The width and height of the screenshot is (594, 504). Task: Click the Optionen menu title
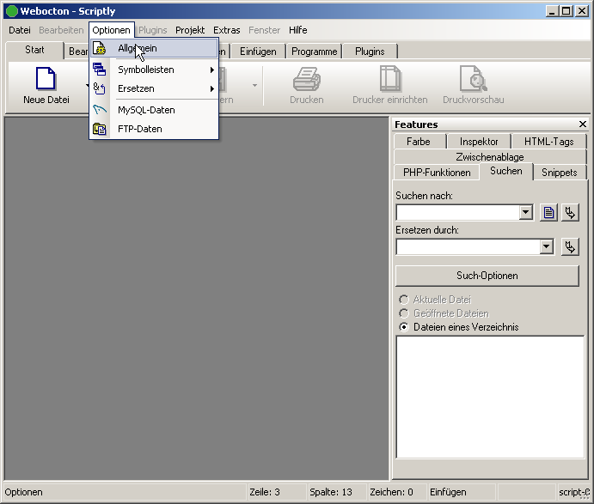pyautogui.click(x=112, y=30)
